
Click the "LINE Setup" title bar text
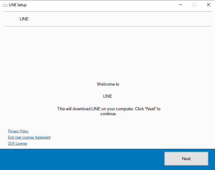coord(18,5)
